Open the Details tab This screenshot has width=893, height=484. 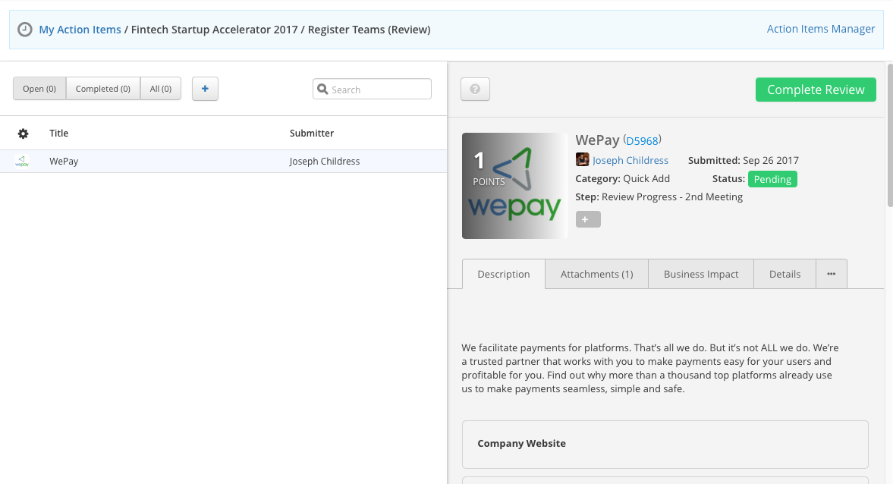[x=785, y=274]
